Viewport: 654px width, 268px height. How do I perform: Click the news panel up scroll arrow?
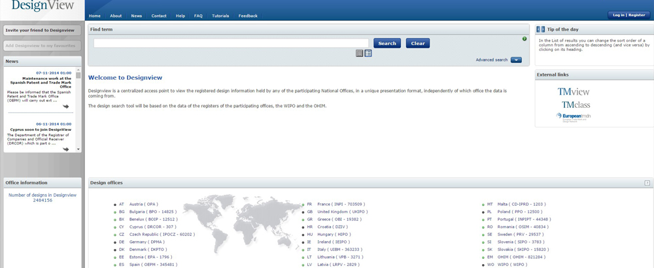coord(78,69)
